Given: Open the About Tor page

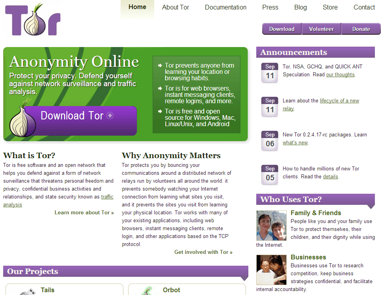Looking at the screenshot, I should point(176,8).
